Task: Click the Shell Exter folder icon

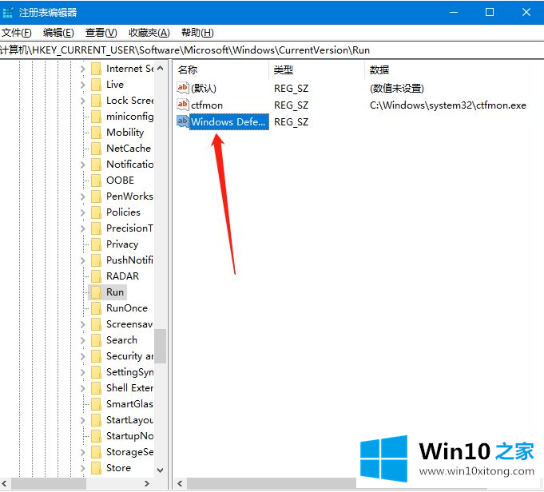Action: click(96, 388)
